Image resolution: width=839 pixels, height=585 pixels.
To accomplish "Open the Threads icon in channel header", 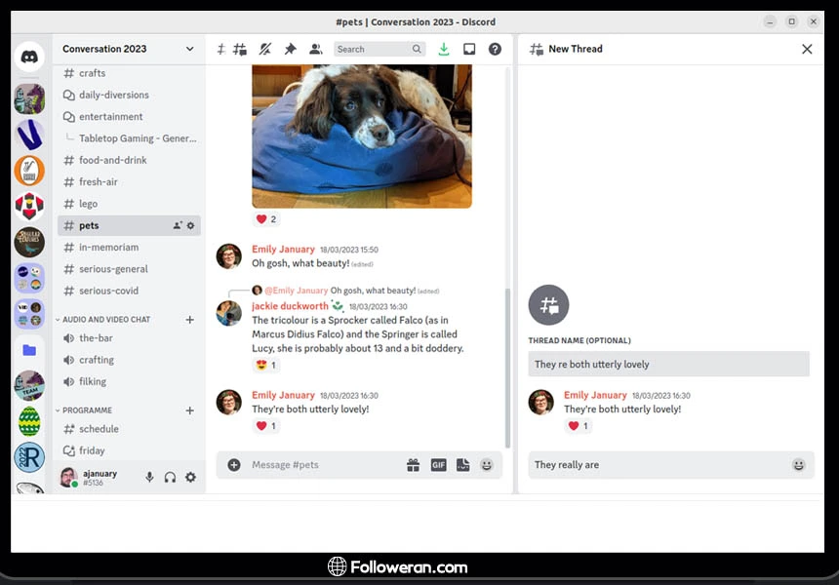I will (x=240, y=49).
